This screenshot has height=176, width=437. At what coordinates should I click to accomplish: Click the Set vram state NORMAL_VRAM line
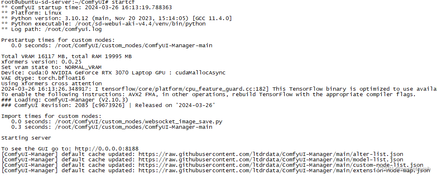click(51, 67)
